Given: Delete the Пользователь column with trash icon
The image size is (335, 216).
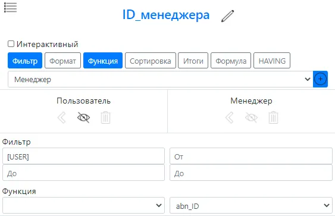Looking at the screenshot, I should (x=105, y=117).
